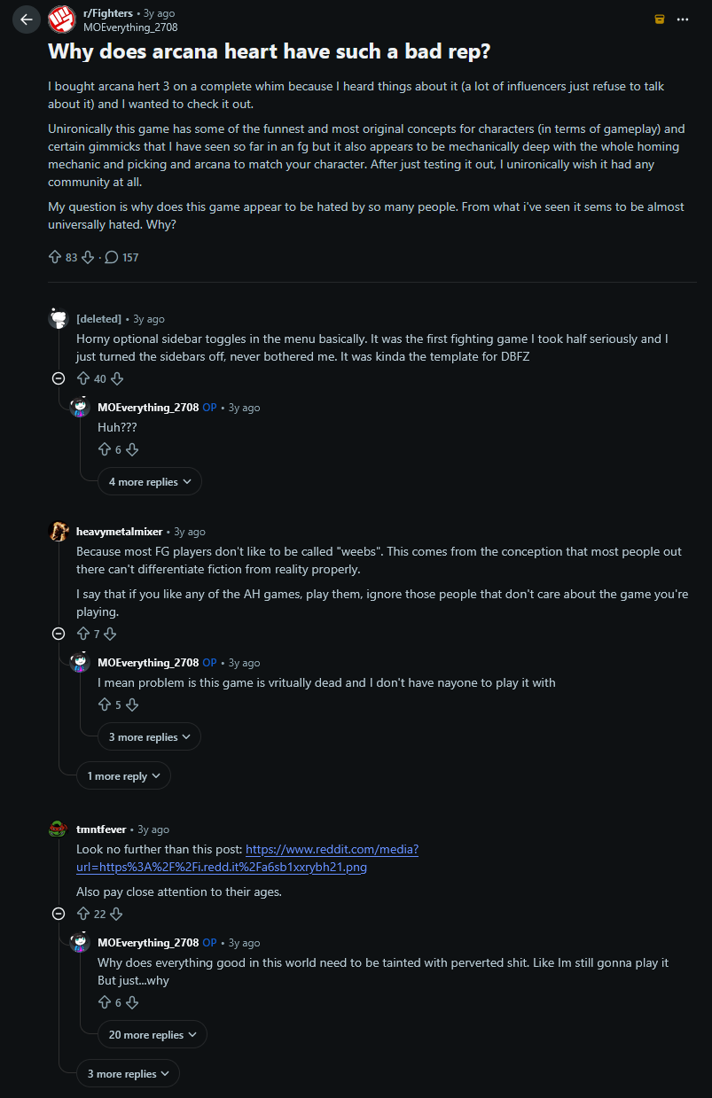Downvote tmntfever's comment with 22 points
712x1098 pixels.
[115, 914]
